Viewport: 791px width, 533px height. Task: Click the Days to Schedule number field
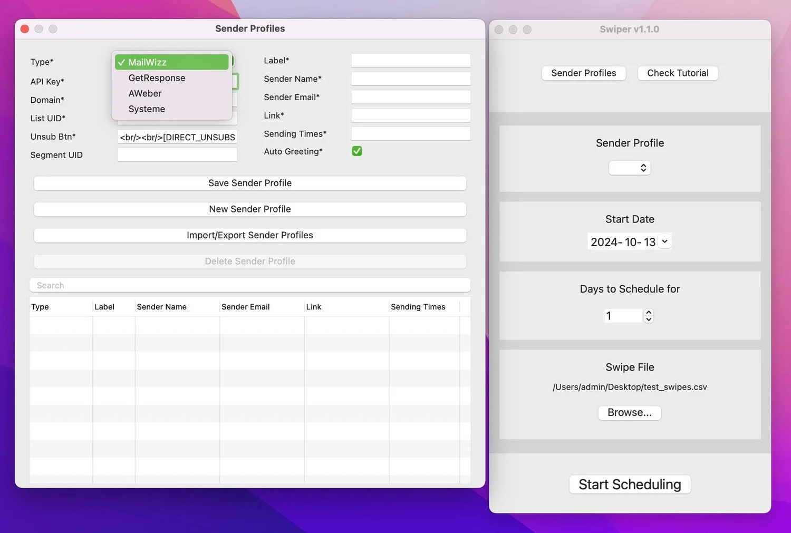coord(624,316)
